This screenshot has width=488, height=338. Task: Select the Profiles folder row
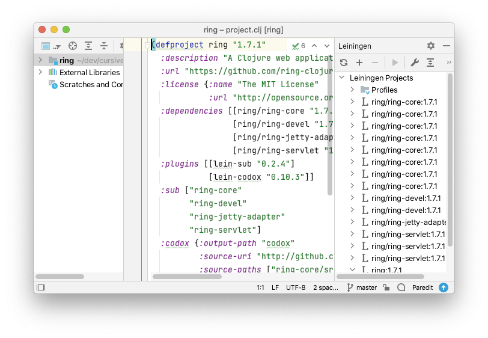pos(391,90)
